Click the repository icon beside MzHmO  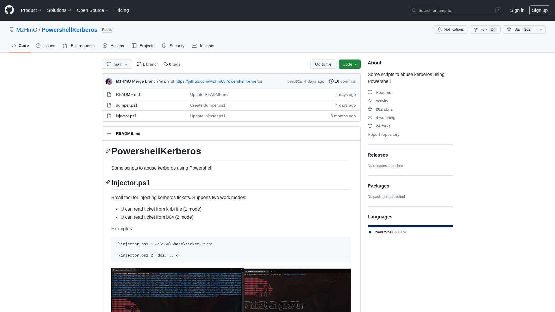click(12, 30)
